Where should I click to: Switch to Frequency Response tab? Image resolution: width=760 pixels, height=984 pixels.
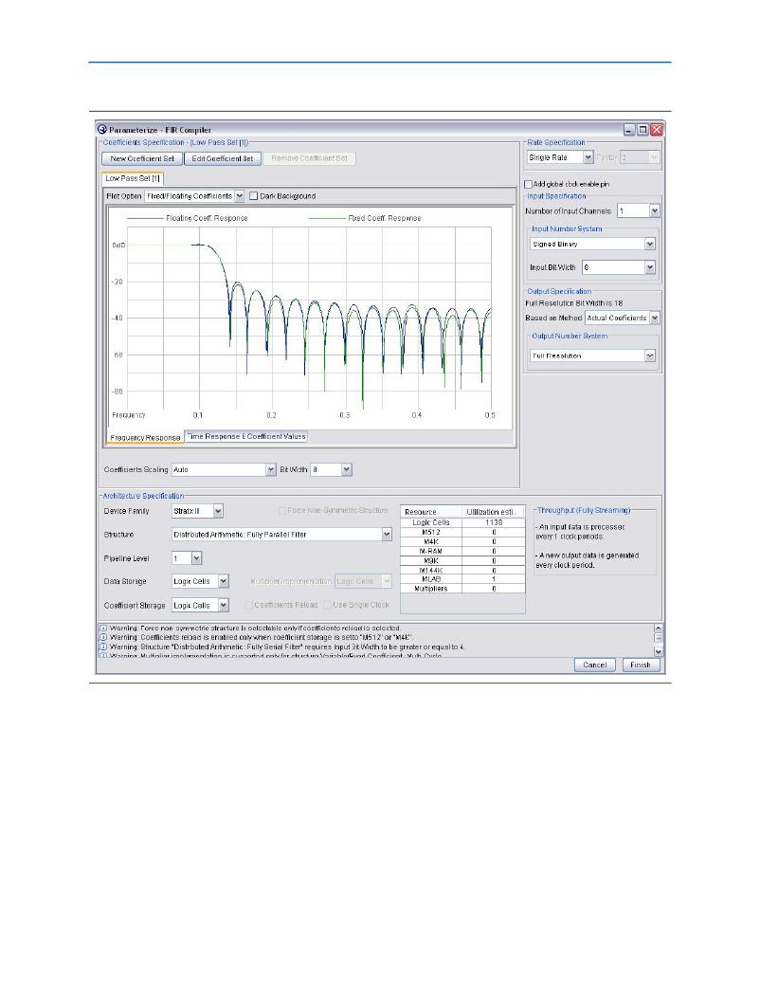tap(145, 437)
